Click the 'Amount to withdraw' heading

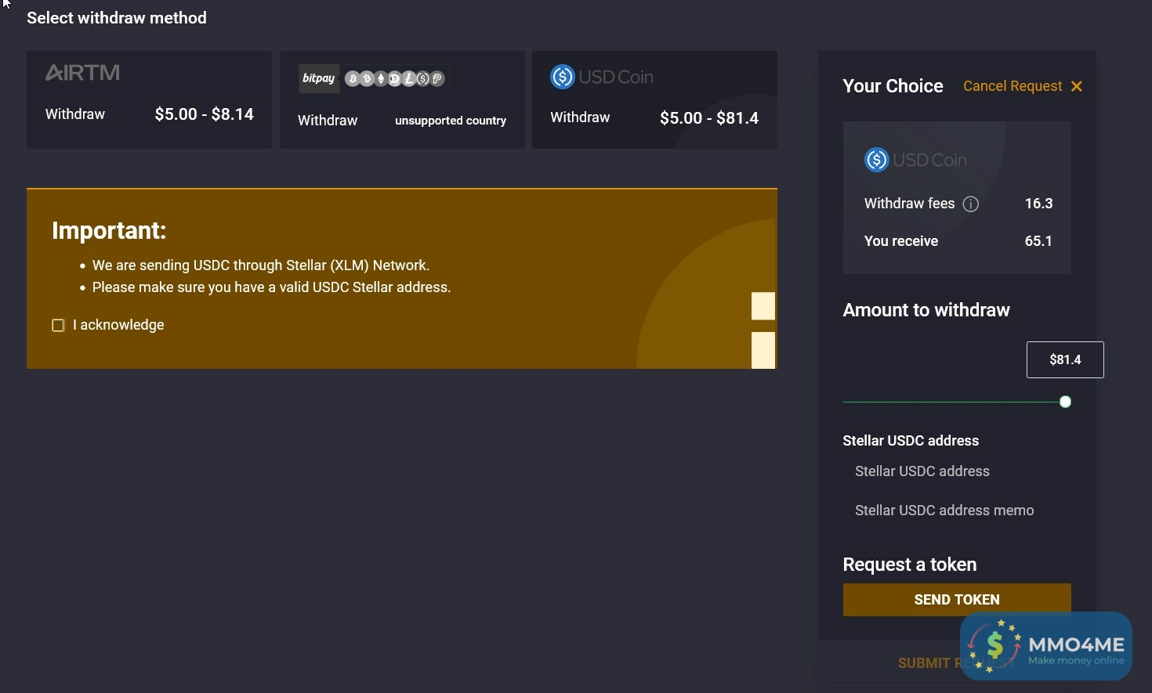coord(926,310)
